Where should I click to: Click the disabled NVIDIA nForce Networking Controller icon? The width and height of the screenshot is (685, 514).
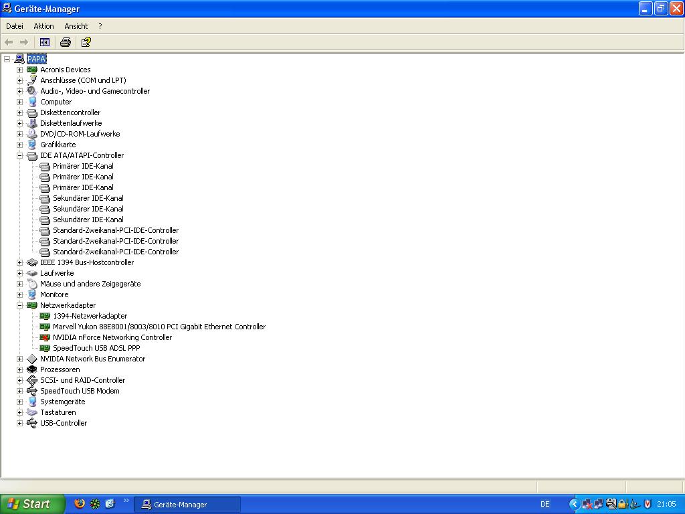click(45, 337)
